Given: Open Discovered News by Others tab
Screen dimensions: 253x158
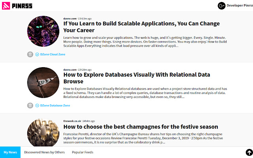Looking at the screenshot, I should 44,152.
